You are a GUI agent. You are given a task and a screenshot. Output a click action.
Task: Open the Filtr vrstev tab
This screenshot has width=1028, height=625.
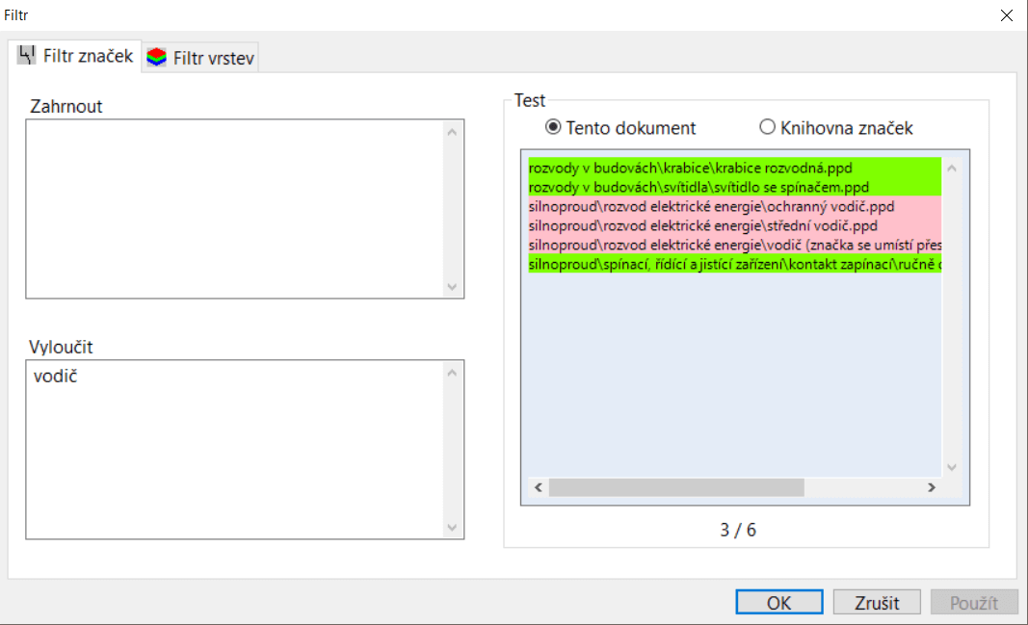point(200,58)
